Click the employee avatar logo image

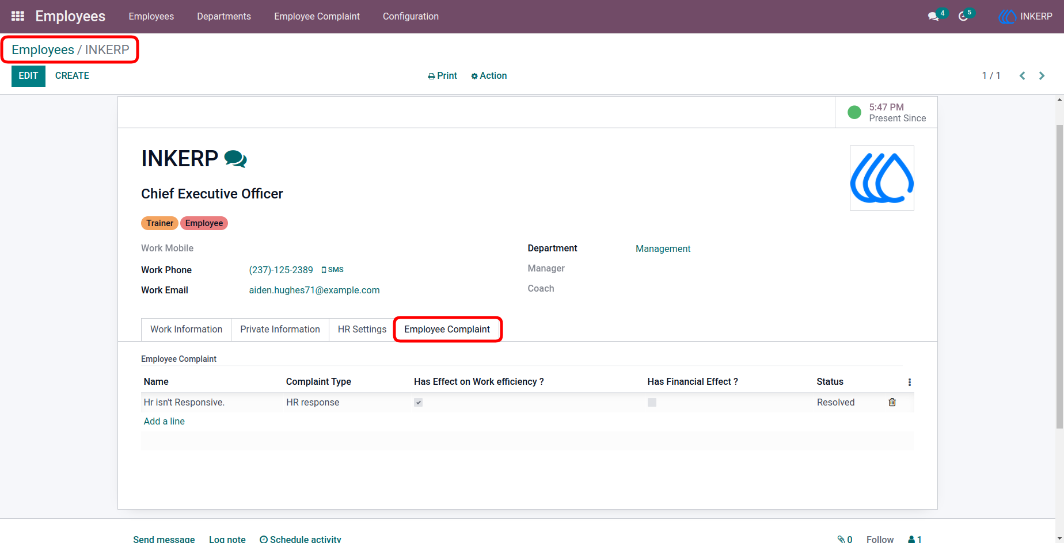[881, 178]
